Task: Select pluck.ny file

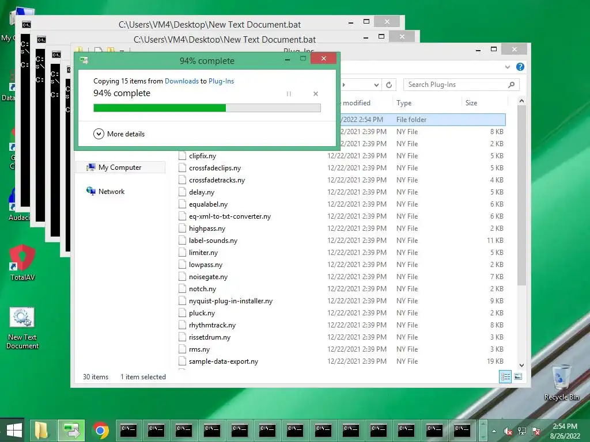Action: pyautogui.click(x=202, y=313)
